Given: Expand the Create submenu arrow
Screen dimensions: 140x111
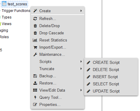Looking at the screenshot, I should pos(81,11).
